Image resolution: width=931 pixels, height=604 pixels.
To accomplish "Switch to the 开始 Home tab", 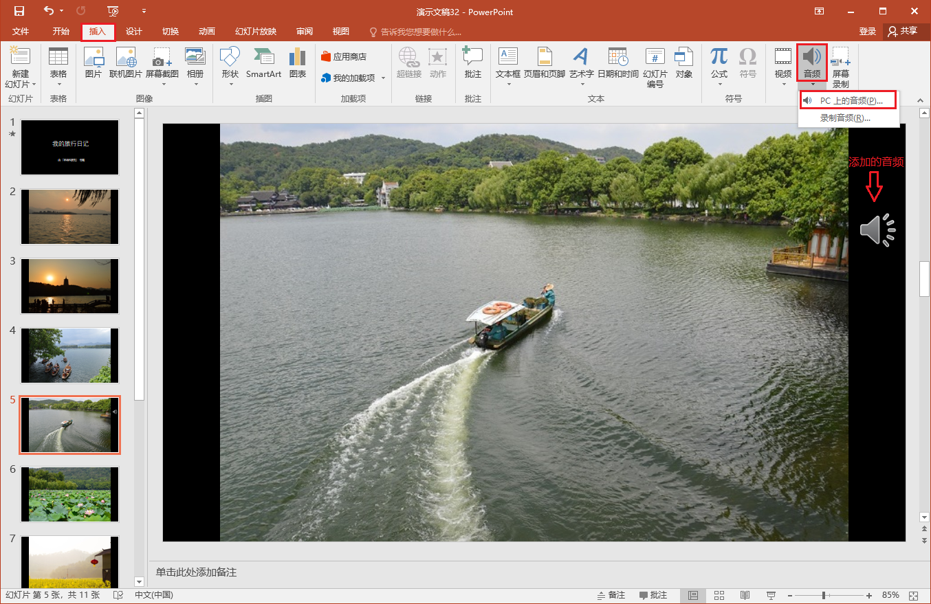I will click(x=61, y=32).
